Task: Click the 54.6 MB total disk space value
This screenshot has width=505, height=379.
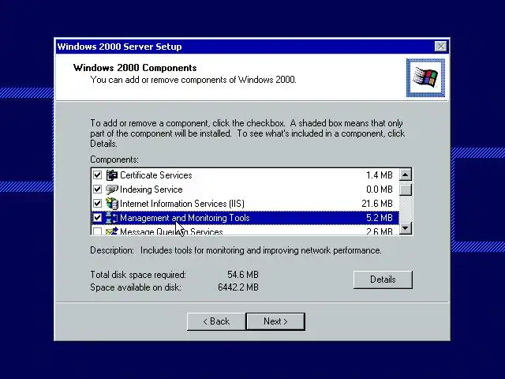Action: pyautogui.click(x=243, y=275)
